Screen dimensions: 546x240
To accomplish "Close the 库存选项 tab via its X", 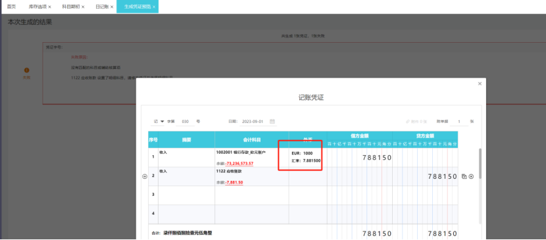I will [x=49, y=7].
